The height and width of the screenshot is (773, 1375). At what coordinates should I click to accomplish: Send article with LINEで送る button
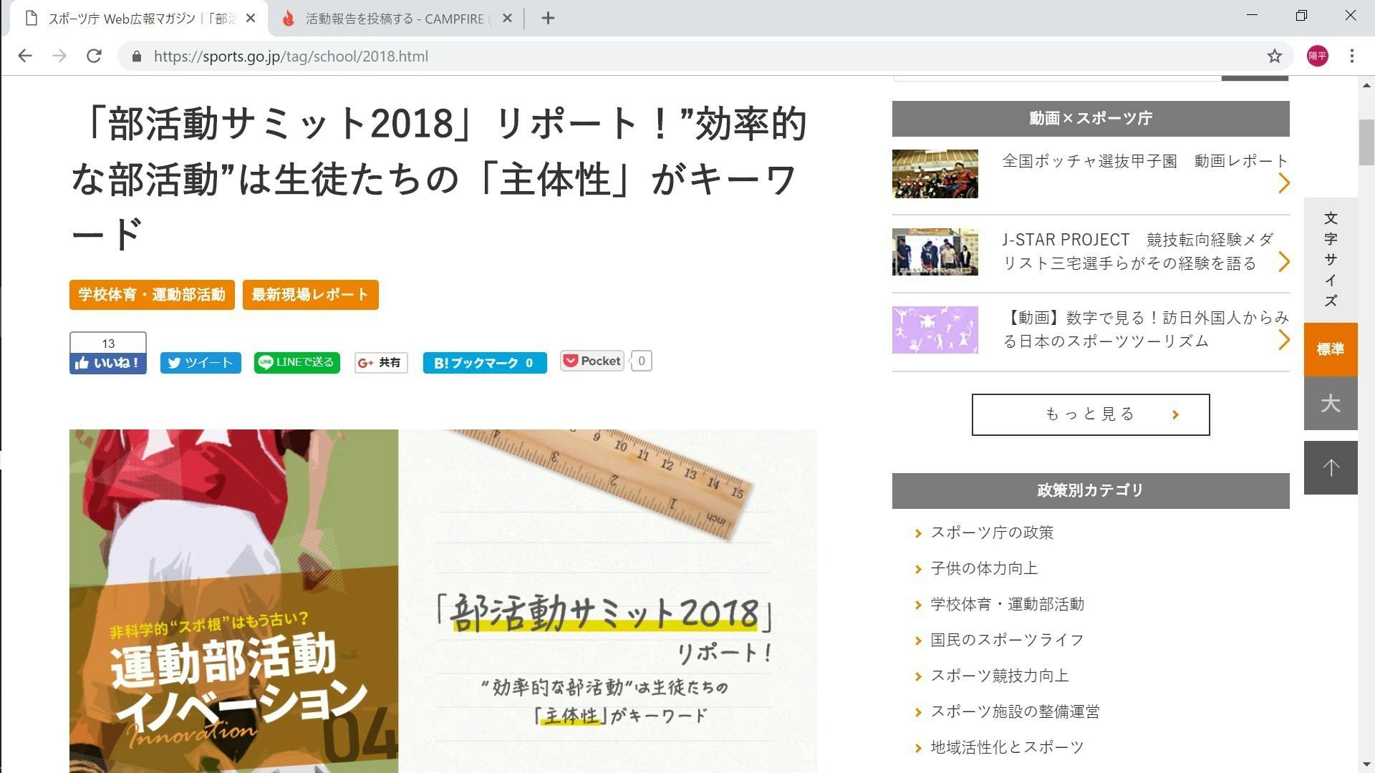coord(297,362)
